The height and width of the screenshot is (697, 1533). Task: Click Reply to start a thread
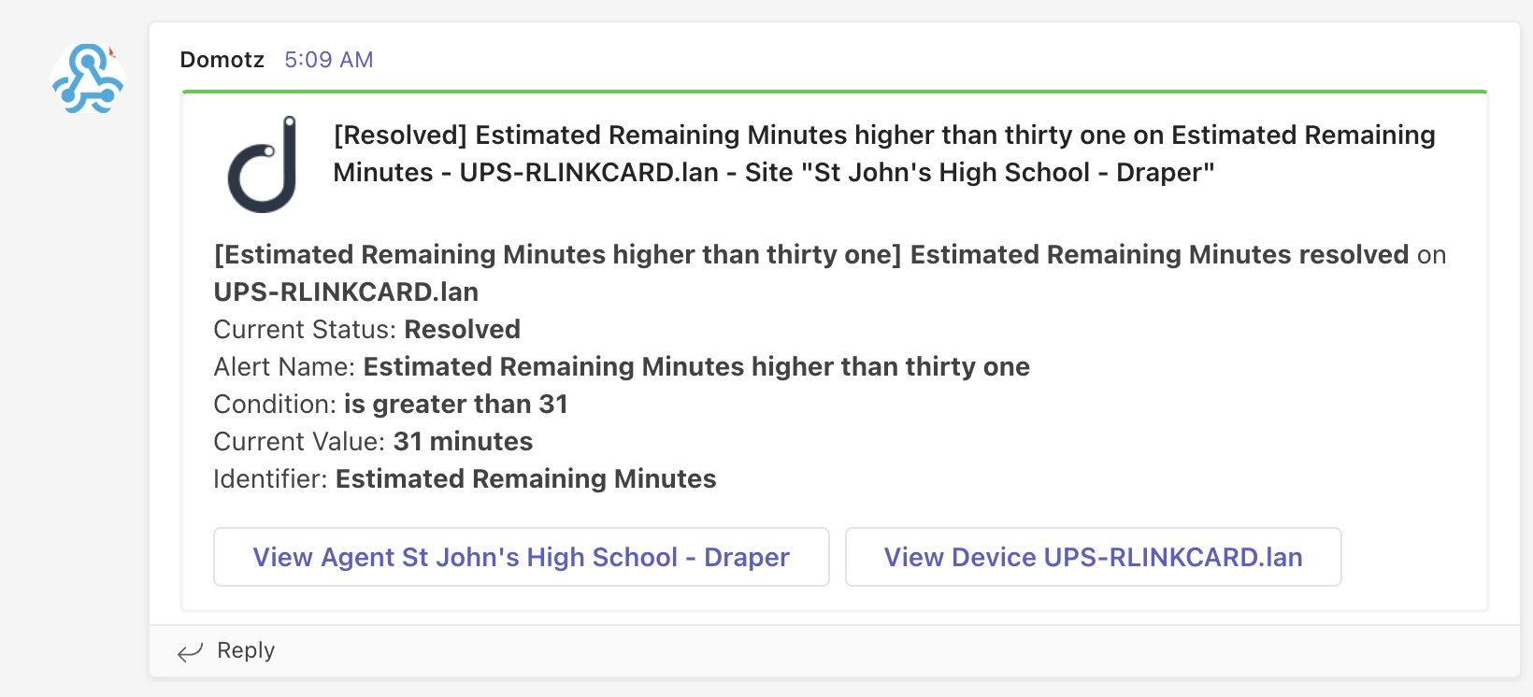coord(245,650)
